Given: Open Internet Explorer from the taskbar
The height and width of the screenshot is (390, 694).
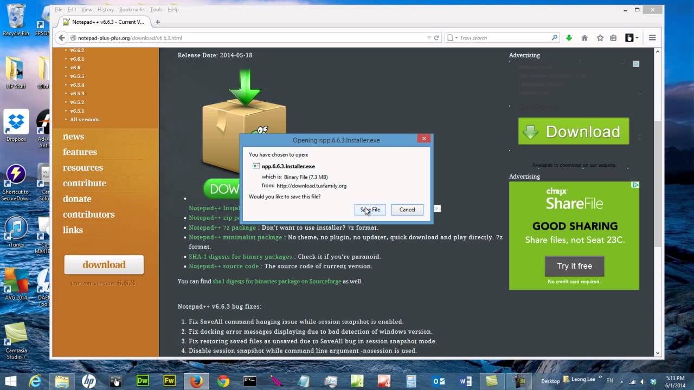Looking at the screenshot, I should (x=36, y=381).
